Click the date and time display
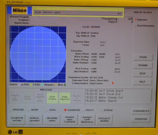 (143, 12)
